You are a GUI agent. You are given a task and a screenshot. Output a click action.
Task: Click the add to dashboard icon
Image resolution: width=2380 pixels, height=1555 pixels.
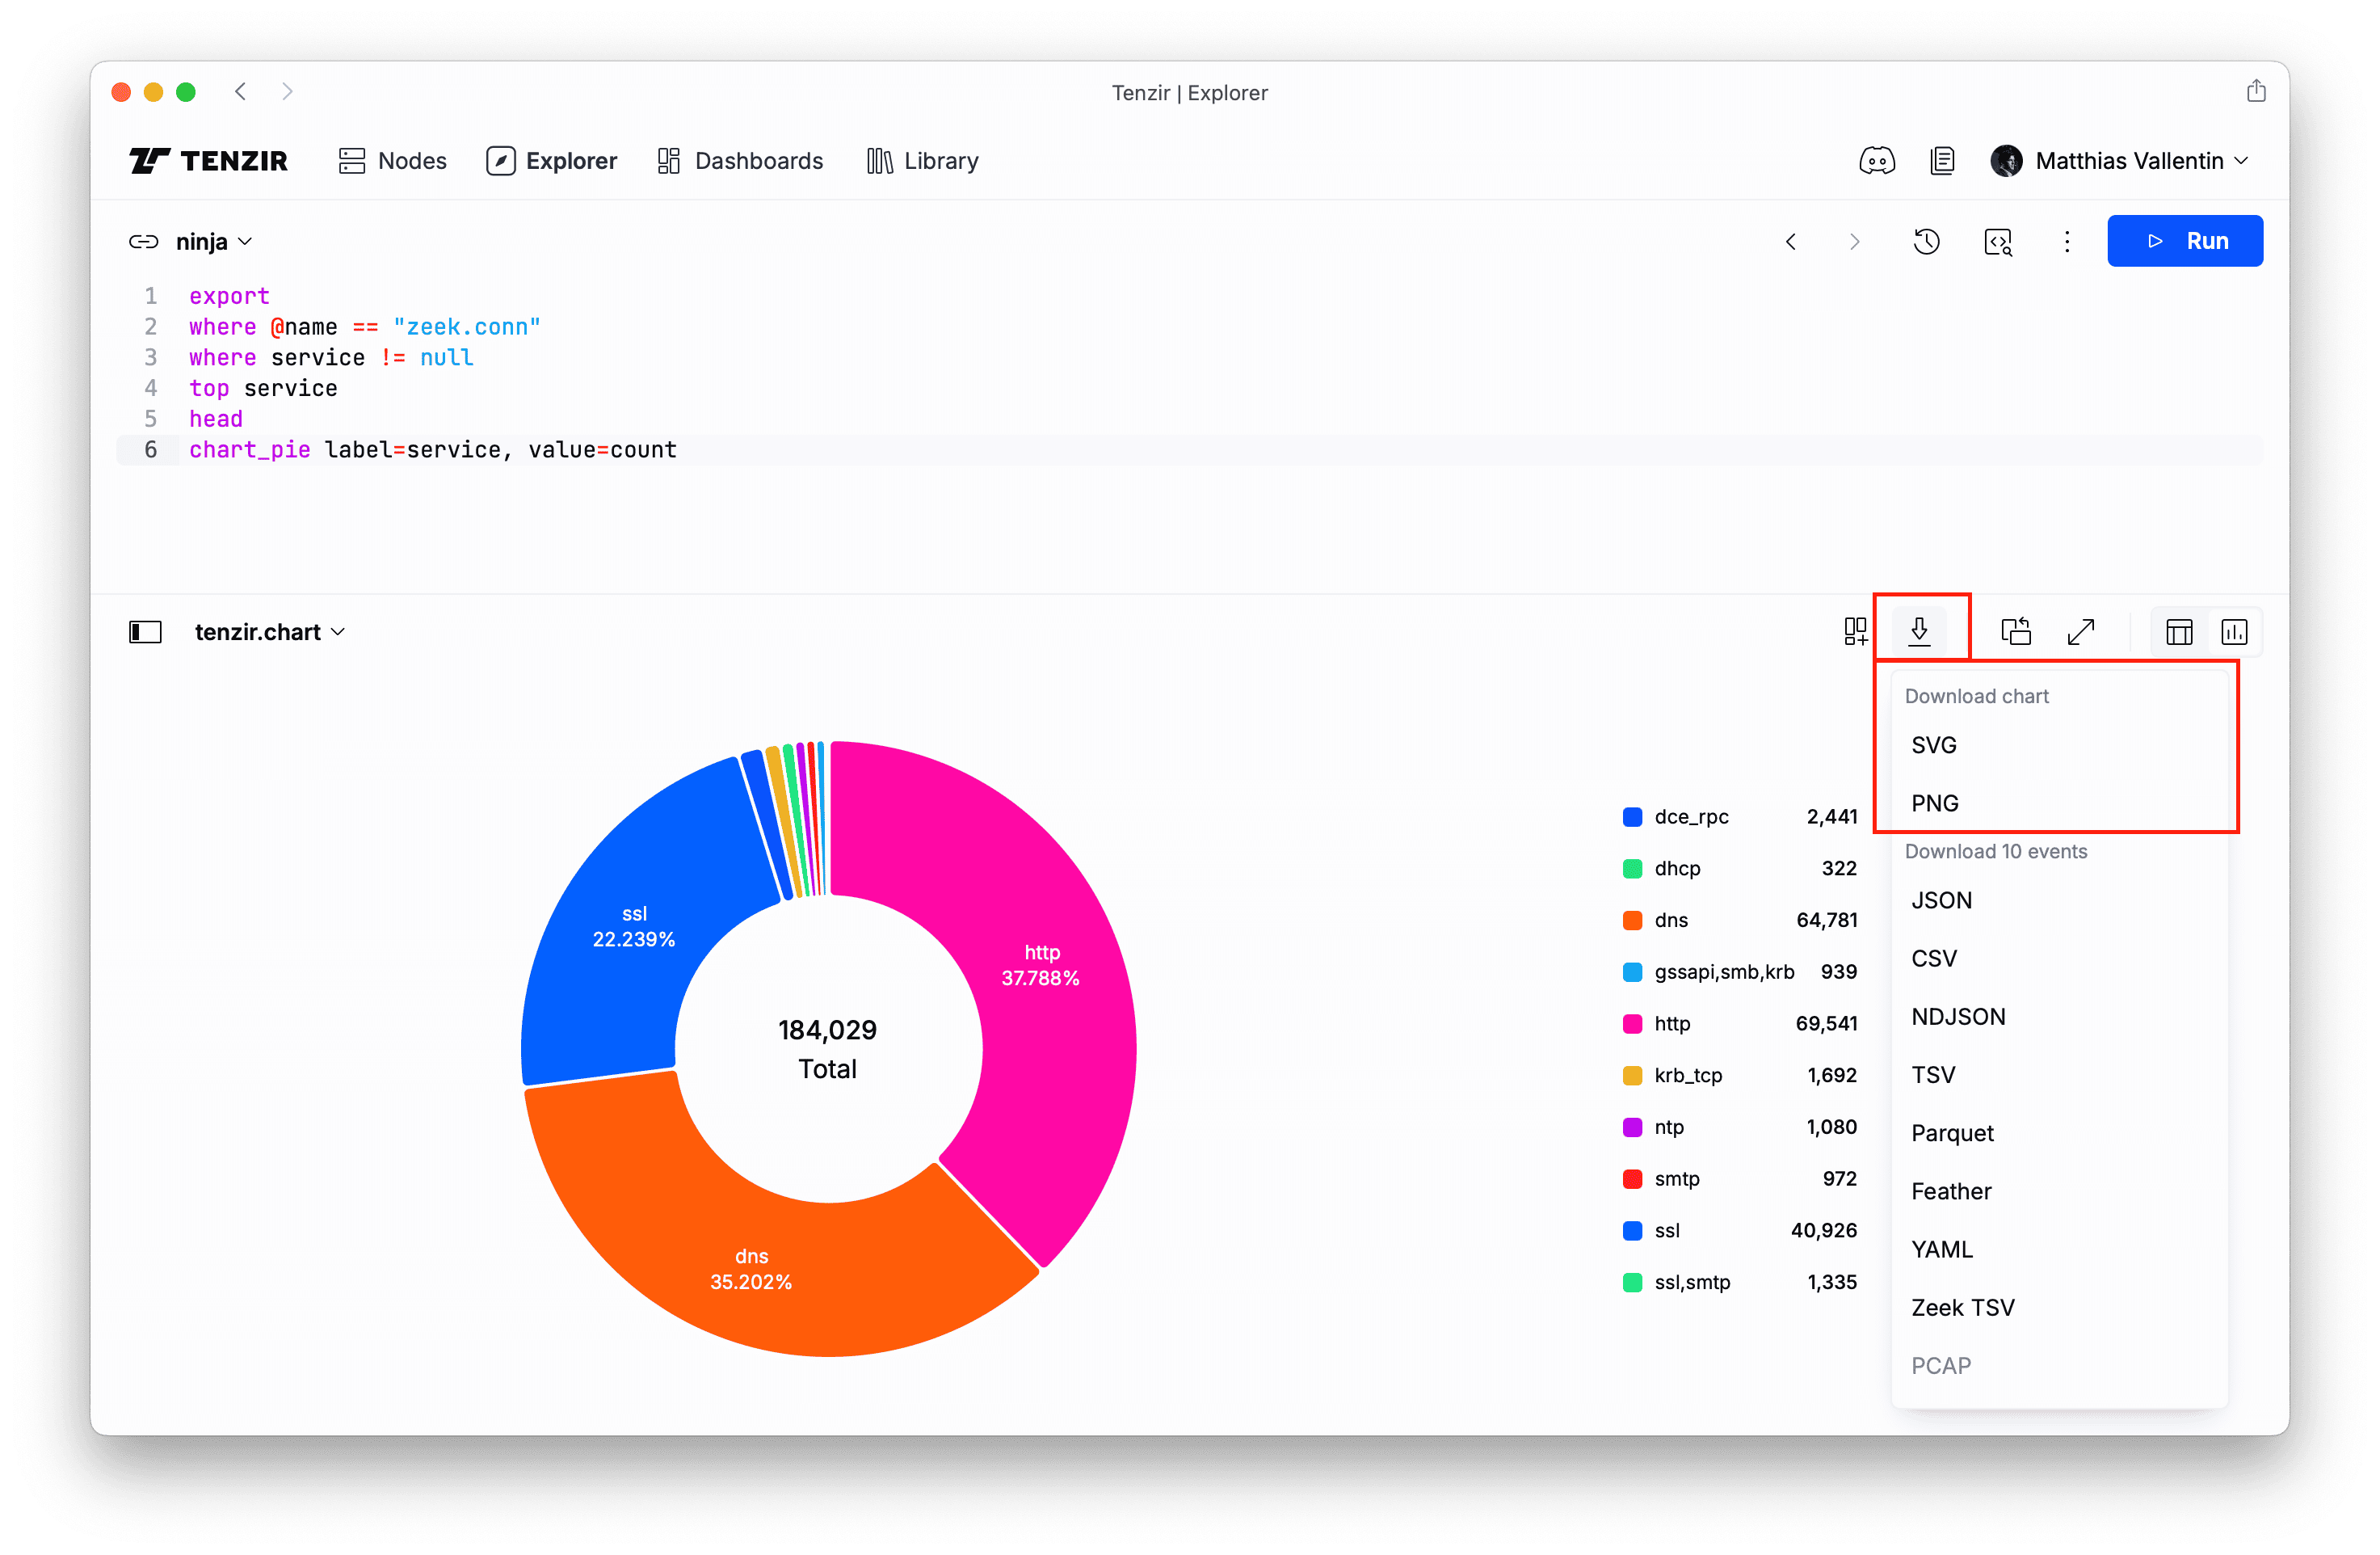(1855, 631)
